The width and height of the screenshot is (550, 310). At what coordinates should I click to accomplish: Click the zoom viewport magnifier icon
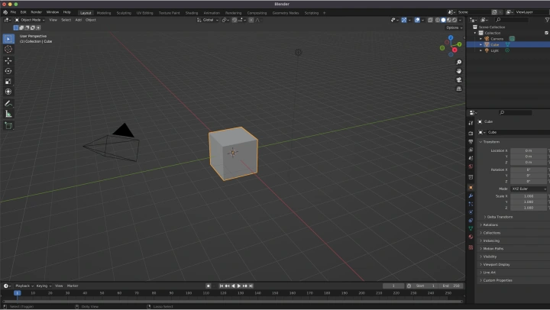pos(459,62)
